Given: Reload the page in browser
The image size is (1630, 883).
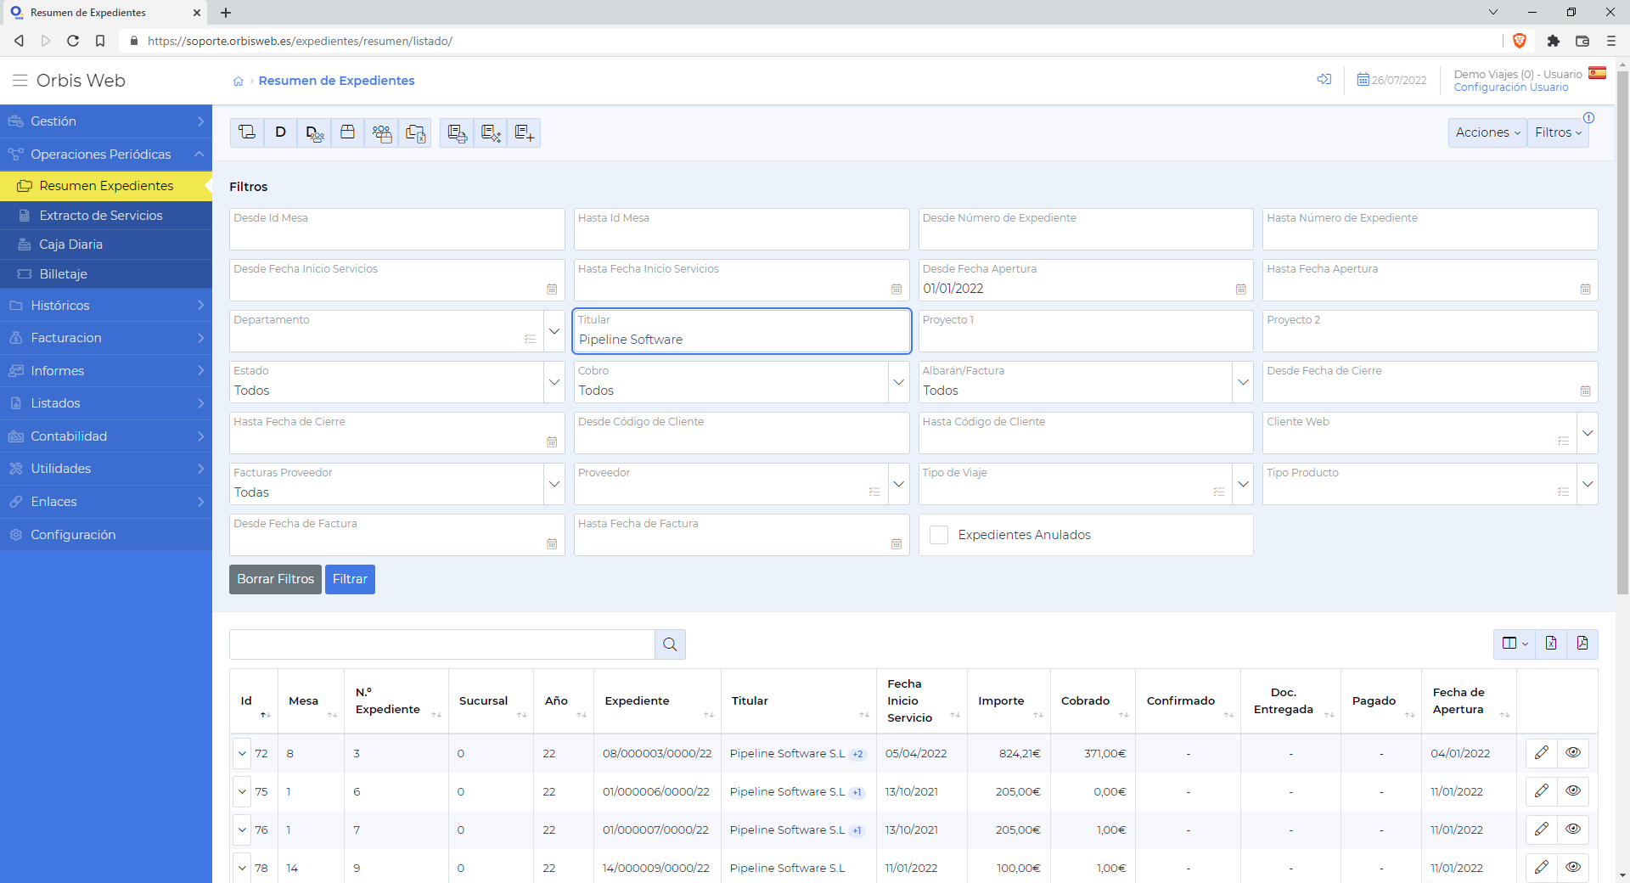Looking at the screenshot, I should point(73,41).
